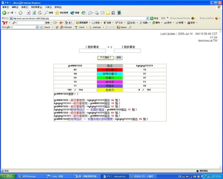Open Google toolbar Options

pyautogui.click(x=122, y=27)
